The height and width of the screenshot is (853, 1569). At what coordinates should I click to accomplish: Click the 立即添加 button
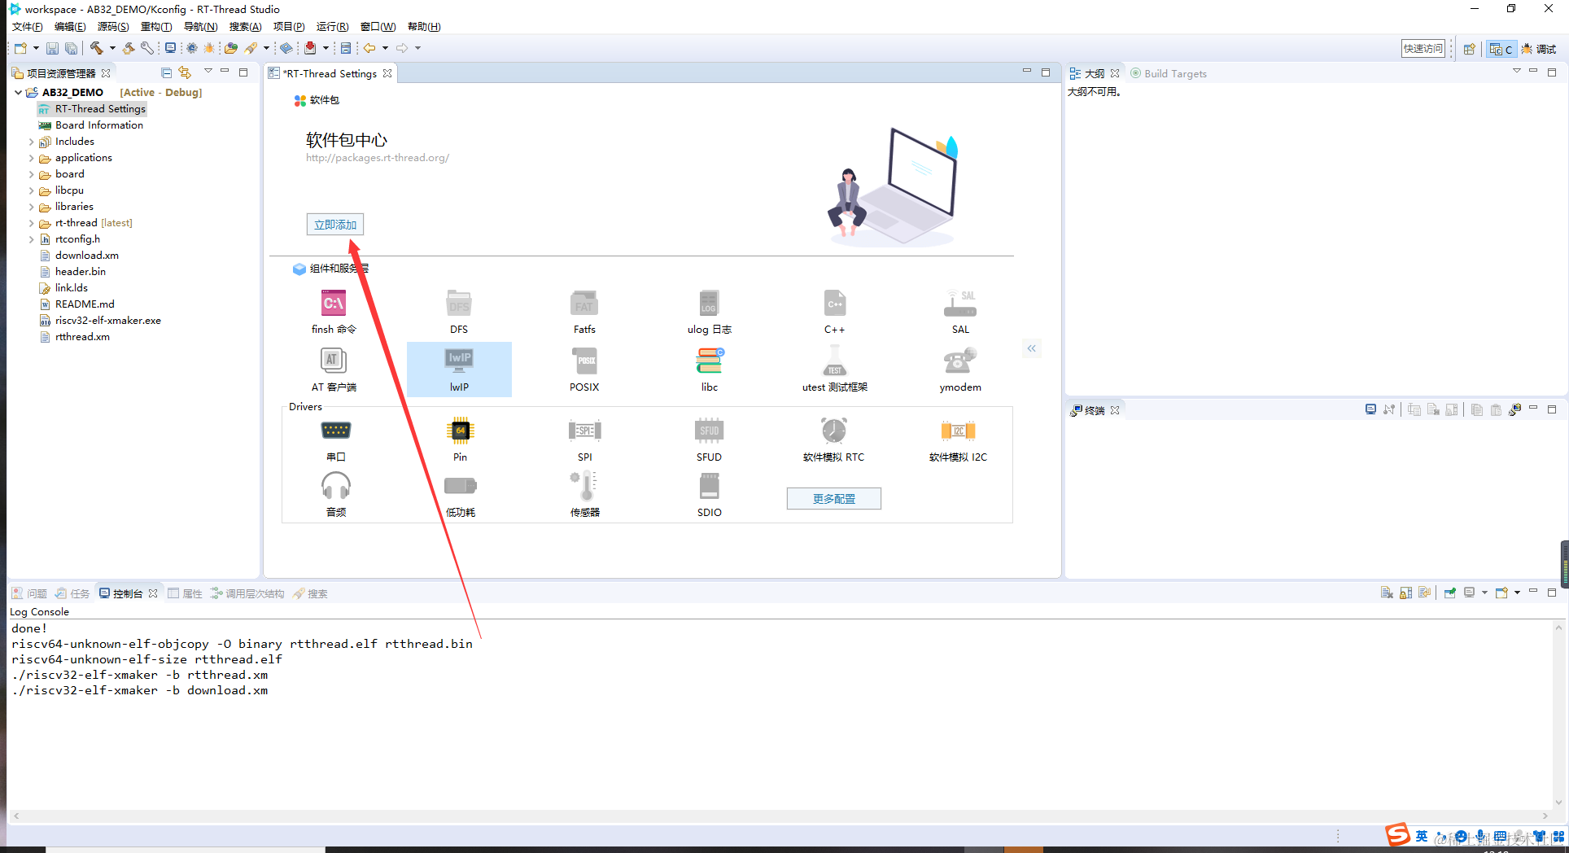335,225
